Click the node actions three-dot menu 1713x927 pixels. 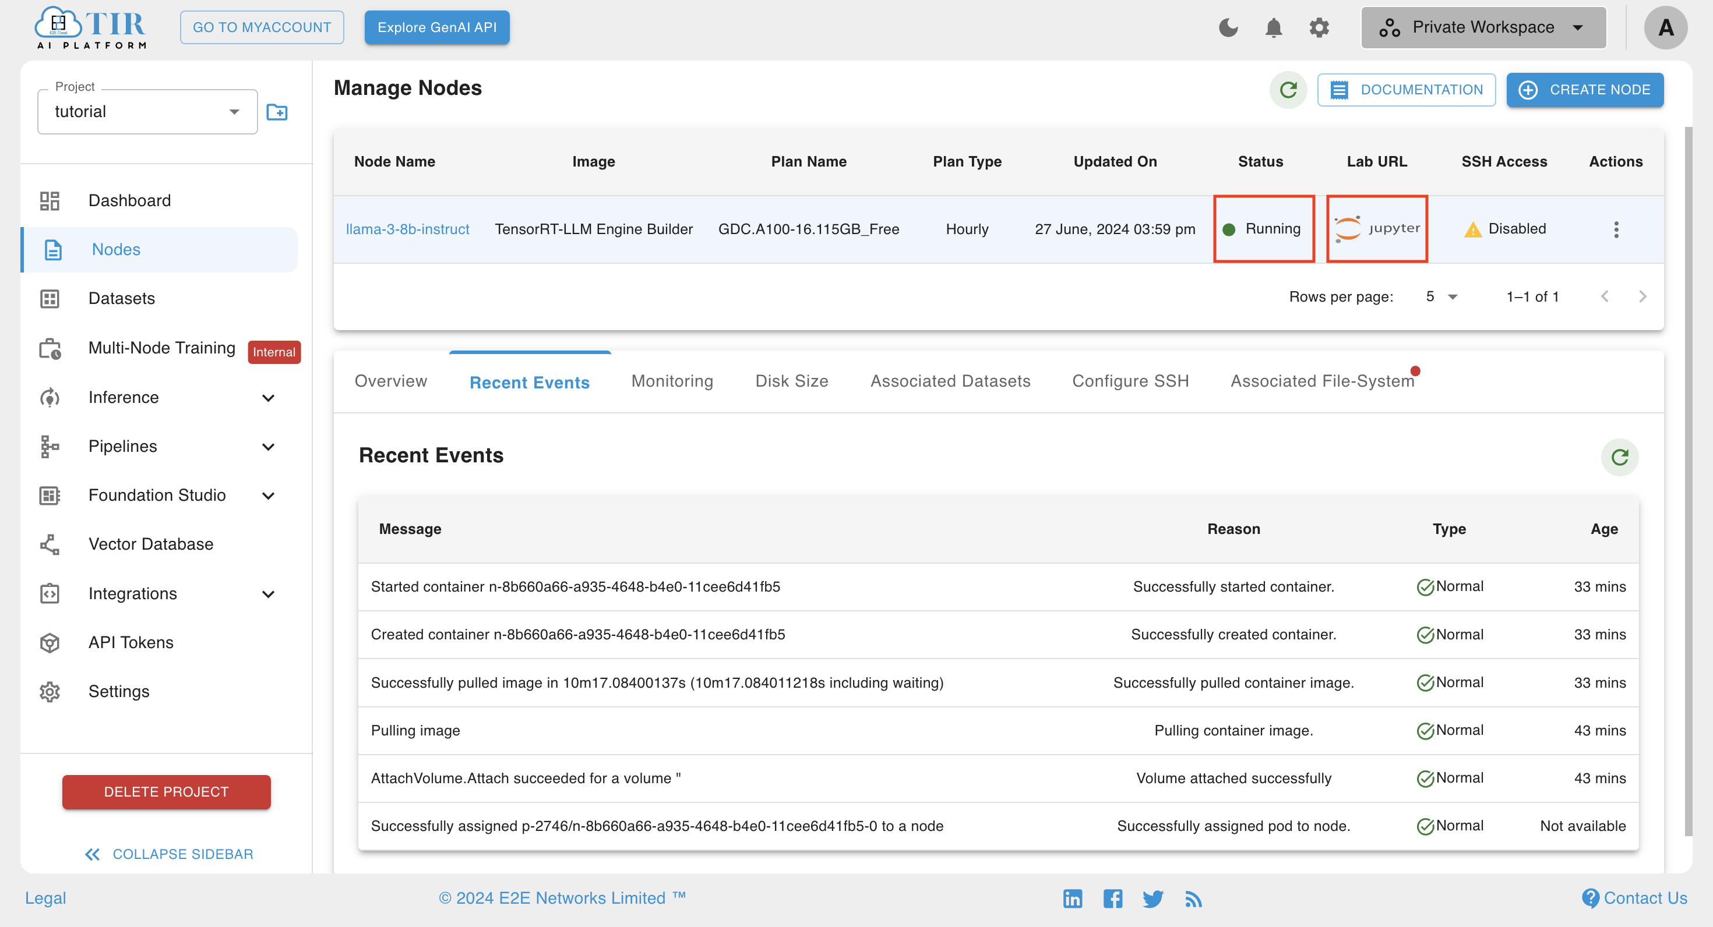pos(1616,229)
